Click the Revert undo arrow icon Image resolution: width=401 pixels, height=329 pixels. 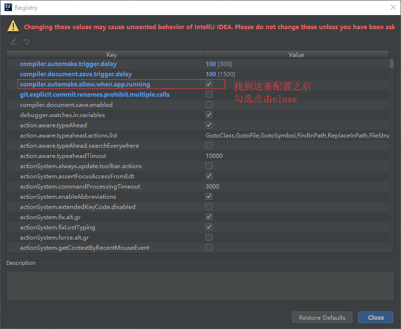[27, 41]
